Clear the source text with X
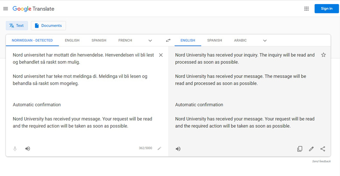This screenshot has width=340, height=176. (161, 55)
